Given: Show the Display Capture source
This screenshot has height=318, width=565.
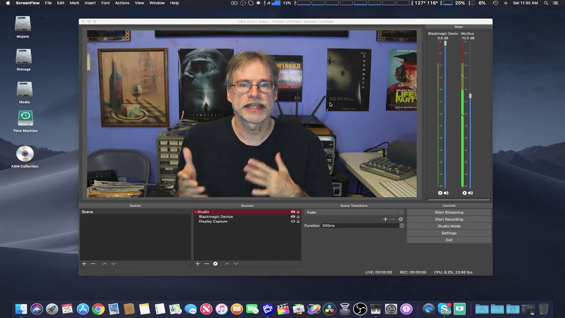Looking at the screenshot, I should click(x=293, y=221).
